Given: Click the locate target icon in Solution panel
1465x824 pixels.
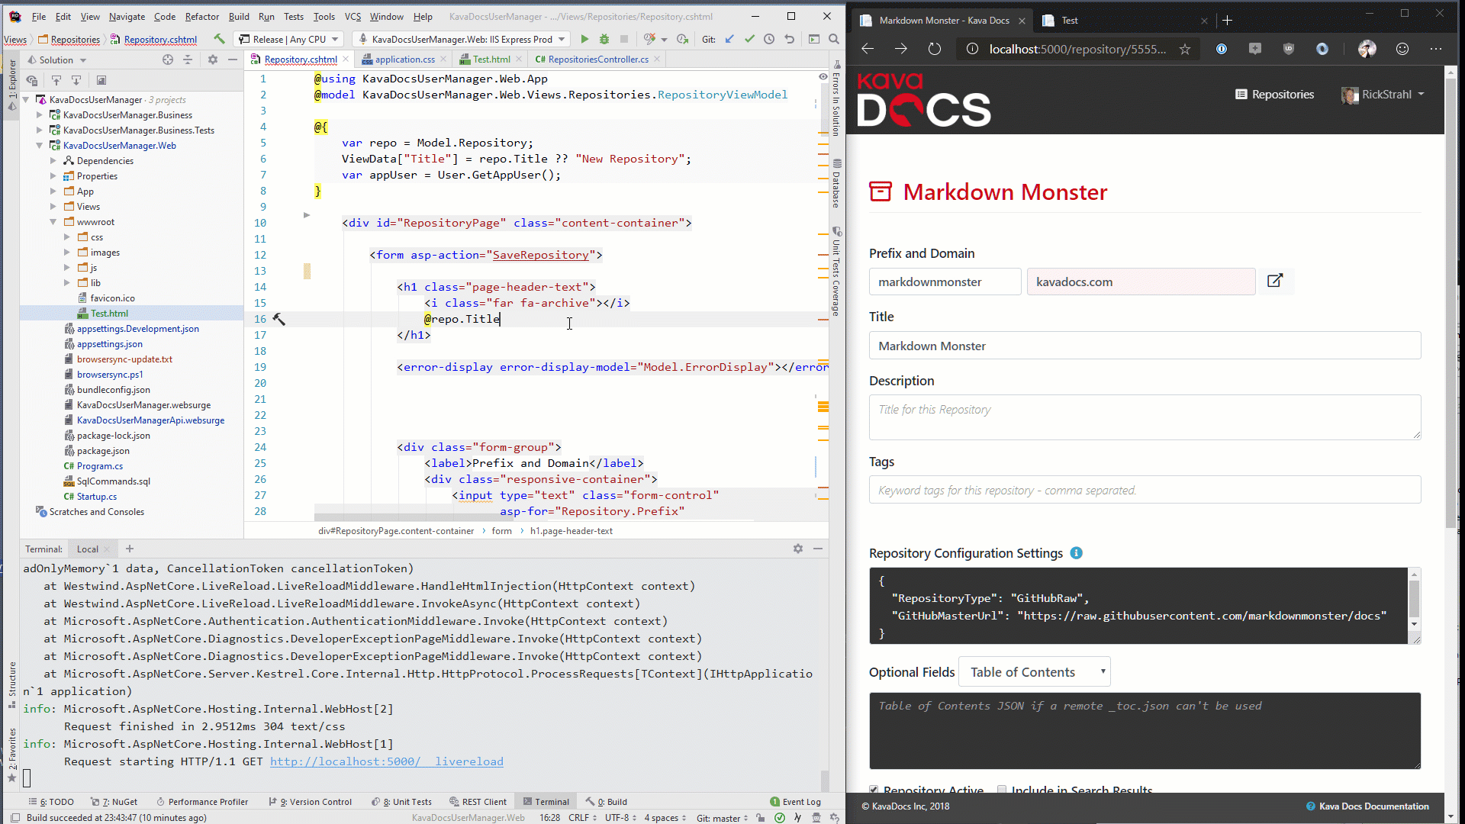Looking at the screenshot, I should (168, 60).
